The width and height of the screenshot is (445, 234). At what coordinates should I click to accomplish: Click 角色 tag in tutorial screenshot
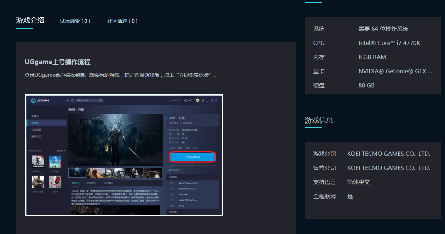coord(172,148)
